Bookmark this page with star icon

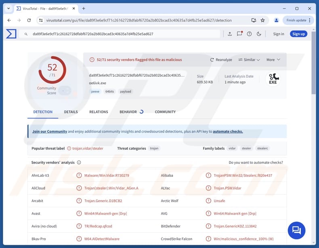click(x=262, y=20)
